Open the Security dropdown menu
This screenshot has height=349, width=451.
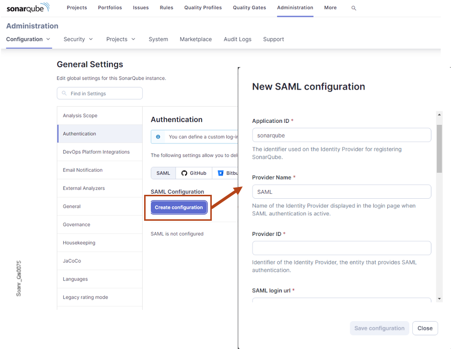pos(78,39)
